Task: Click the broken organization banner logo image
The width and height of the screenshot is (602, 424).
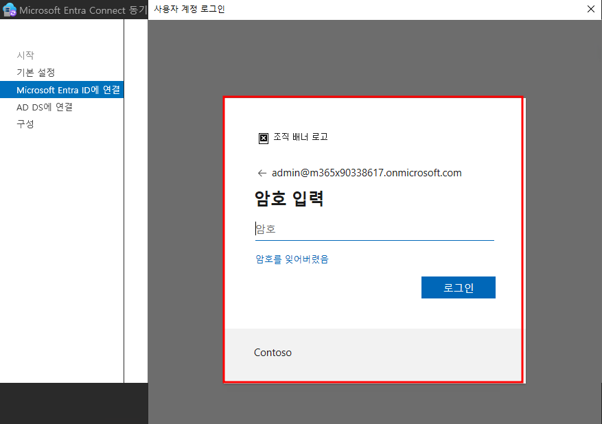Action: point(264,138)
